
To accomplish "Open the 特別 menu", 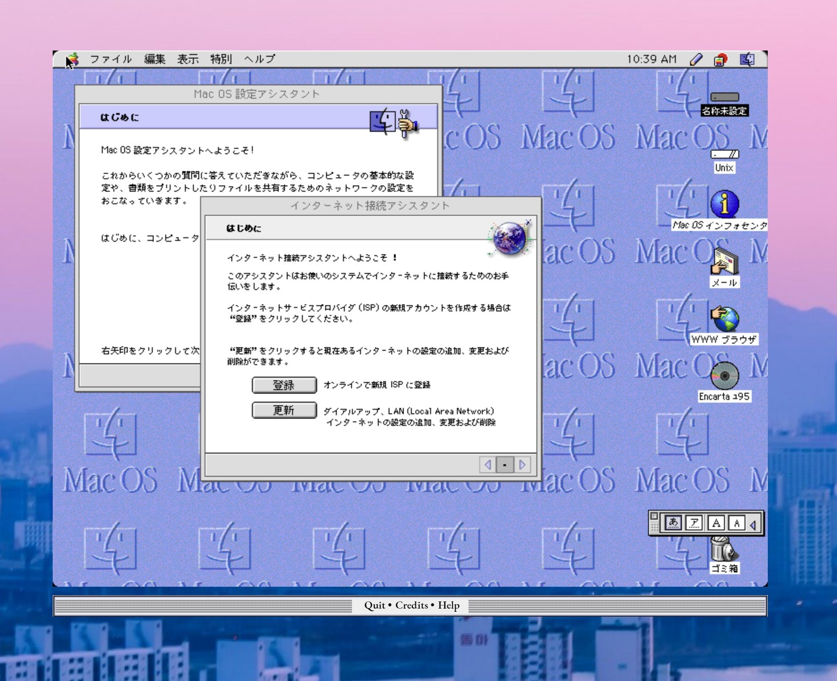I will click(221, 59).
